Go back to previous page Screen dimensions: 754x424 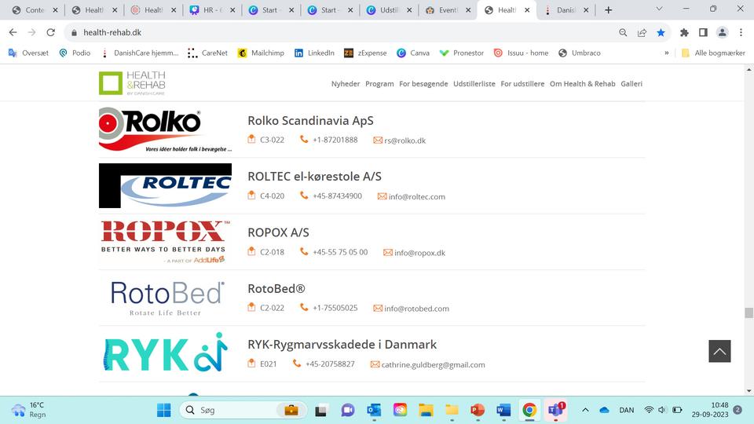point(13,32)
